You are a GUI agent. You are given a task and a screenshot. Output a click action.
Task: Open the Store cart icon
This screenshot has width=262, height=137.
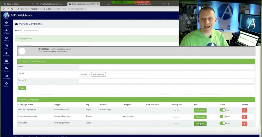(6, 47)
